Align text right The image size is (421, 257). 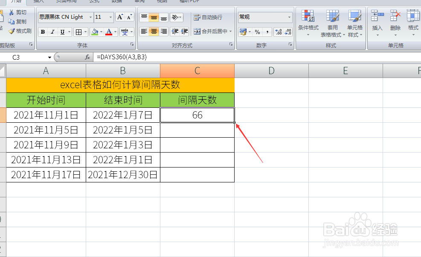click(163, 32)
